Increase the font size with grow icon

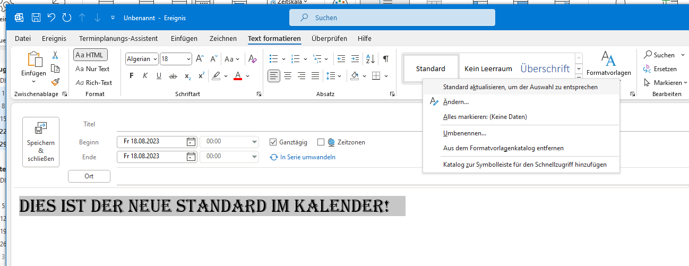(x=200, y=59)
